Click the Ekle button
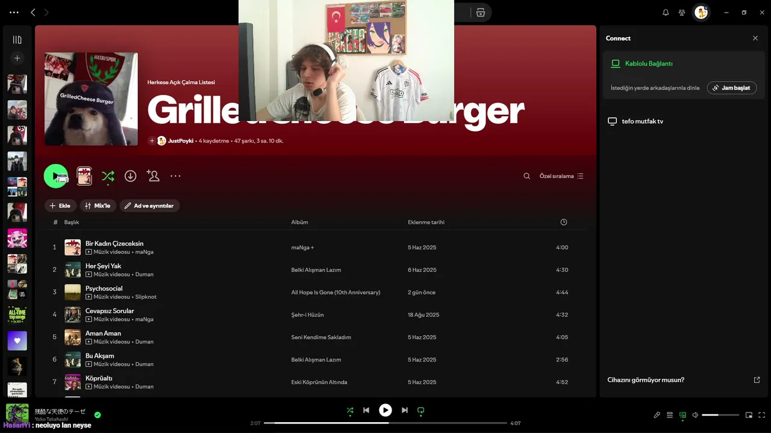This screenshot has width=771, height=433. pos(60,206)
